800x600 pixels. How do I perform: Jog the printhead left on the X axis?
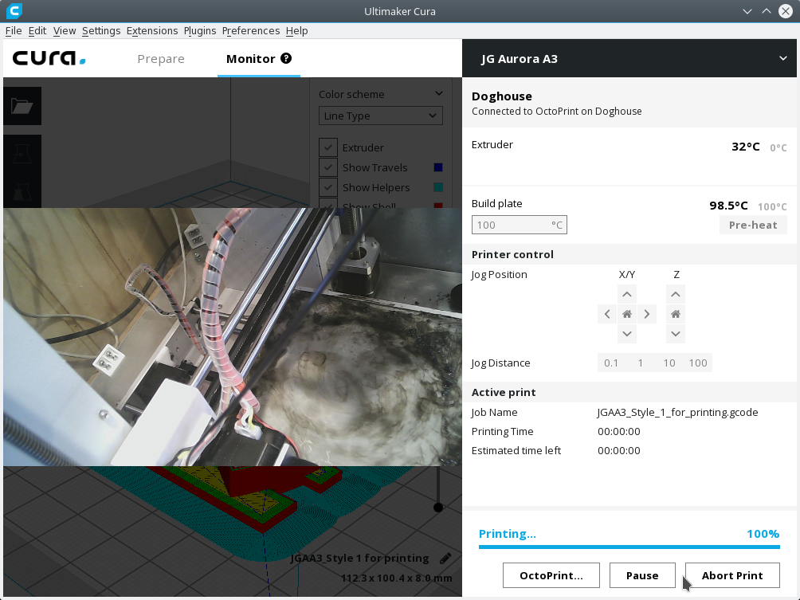pyautogui.click(x=606, y=313)
